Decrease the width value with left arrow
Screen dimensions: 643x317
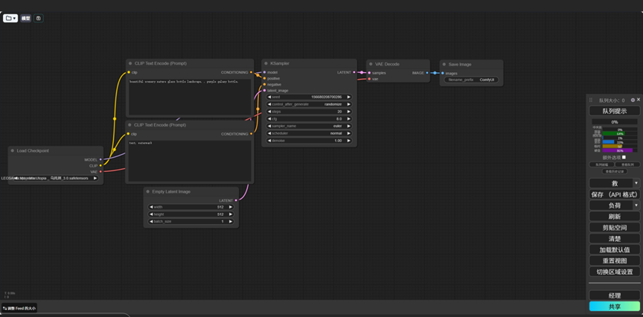[x=151, y=208]
